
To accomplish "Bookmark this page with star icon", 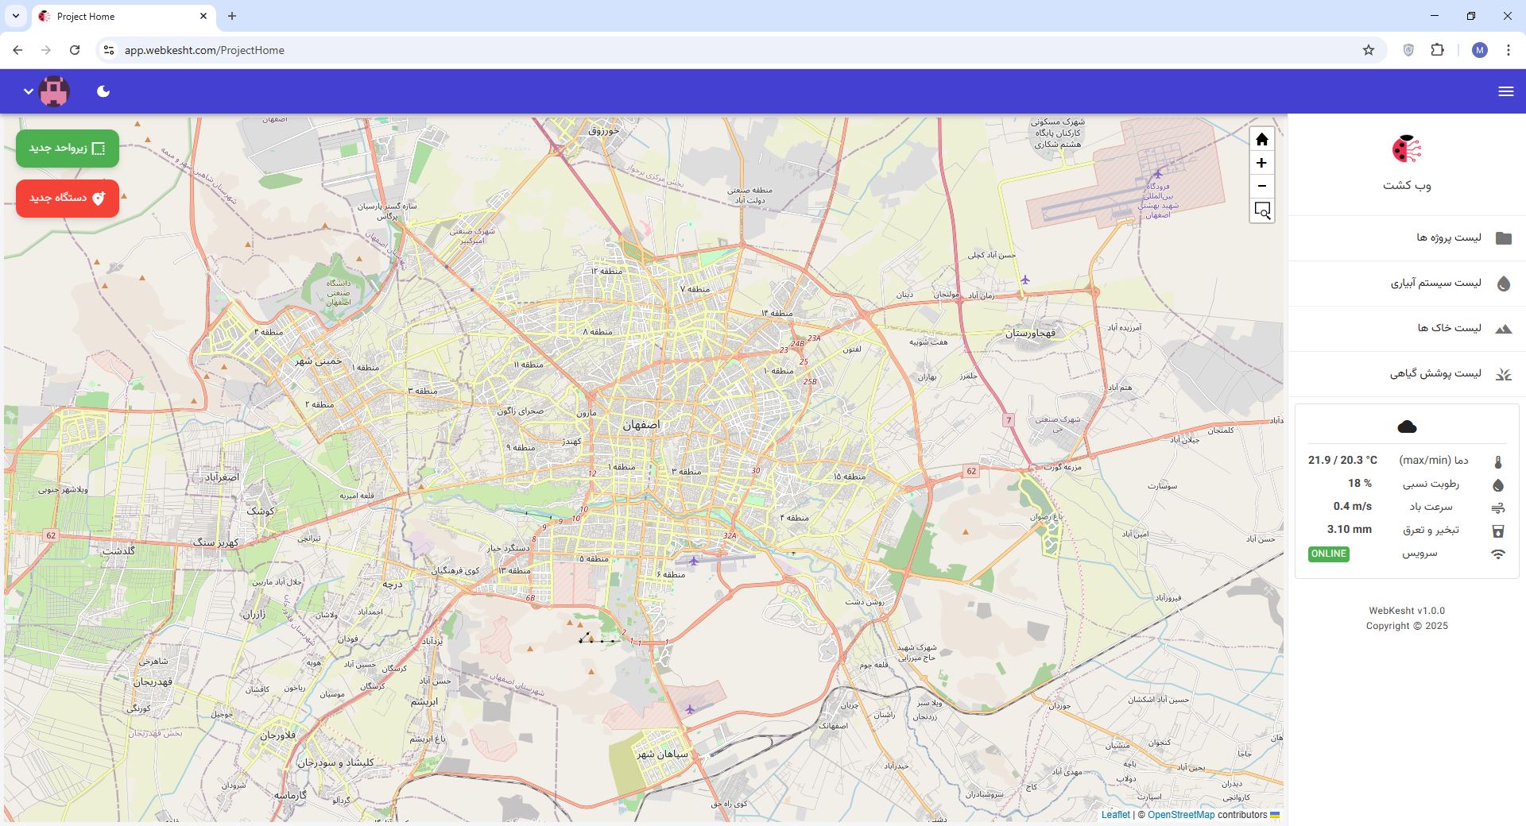I will pos(1368,50).
